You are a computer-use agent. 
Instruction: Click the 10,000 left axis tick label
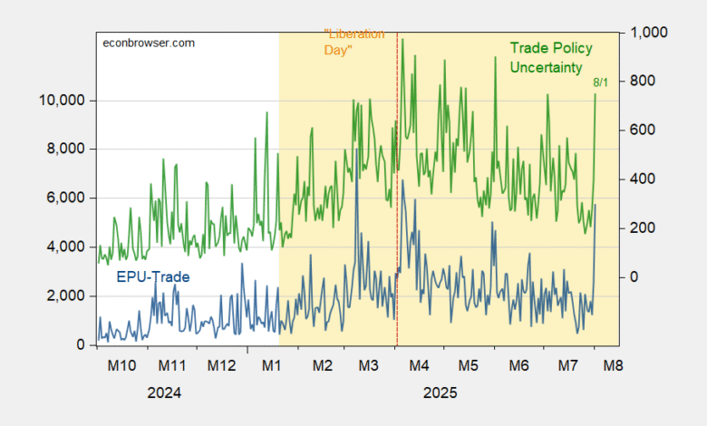coord(62,100)
